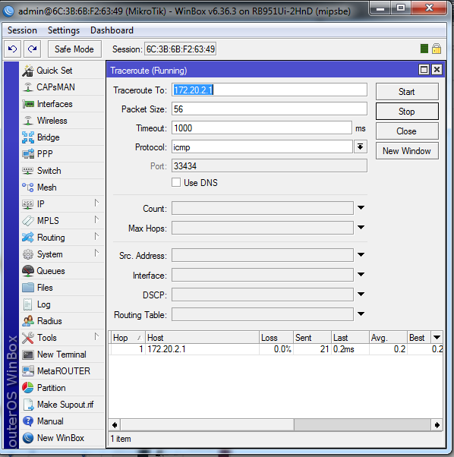Click the Redo arrow toolbar button
The width and height of the screenshot is (454, 457).
[x=33, y=49]
